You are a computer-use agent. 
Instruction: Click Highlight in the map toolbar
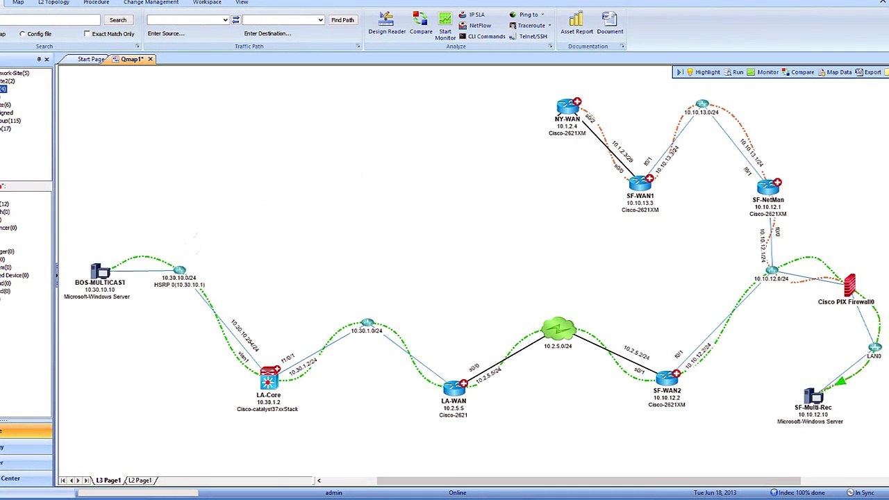[703, 72]
